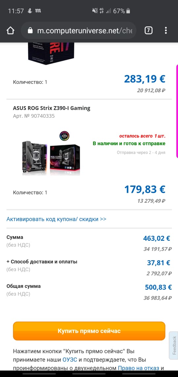Image resolution: width=178 pixels, height=377 pixels.
Task: Open the ОУЗС terms link
Action: pyautogui.click(x=70, y=360)
